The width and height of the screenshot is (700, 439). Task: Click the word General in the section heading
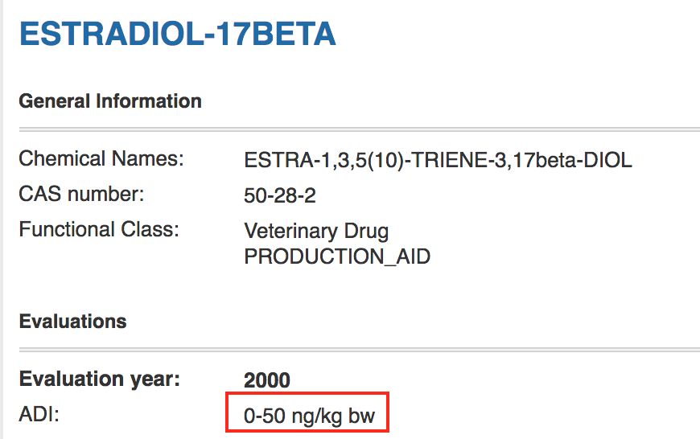(x=54, y=102)
